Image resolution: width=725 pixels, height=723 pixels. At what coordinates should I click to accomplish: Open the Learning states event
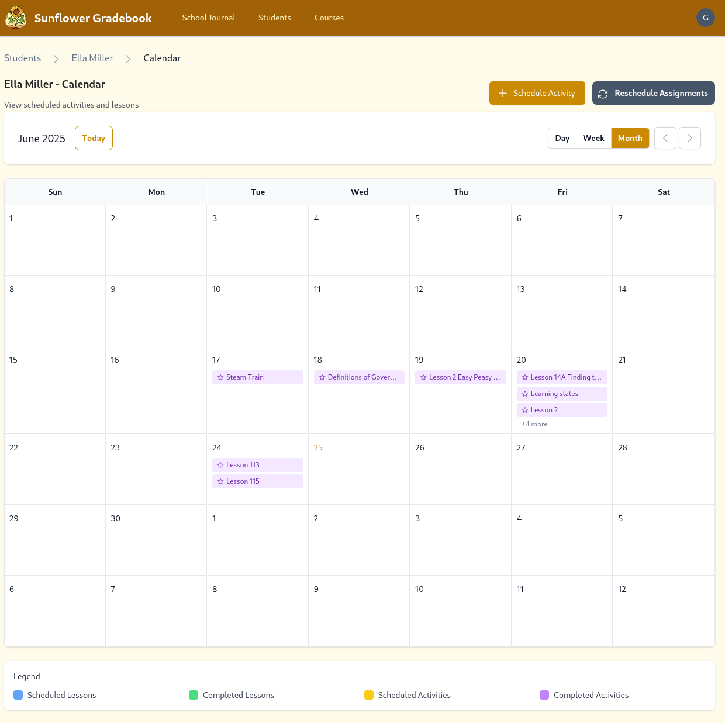[562, 394]
